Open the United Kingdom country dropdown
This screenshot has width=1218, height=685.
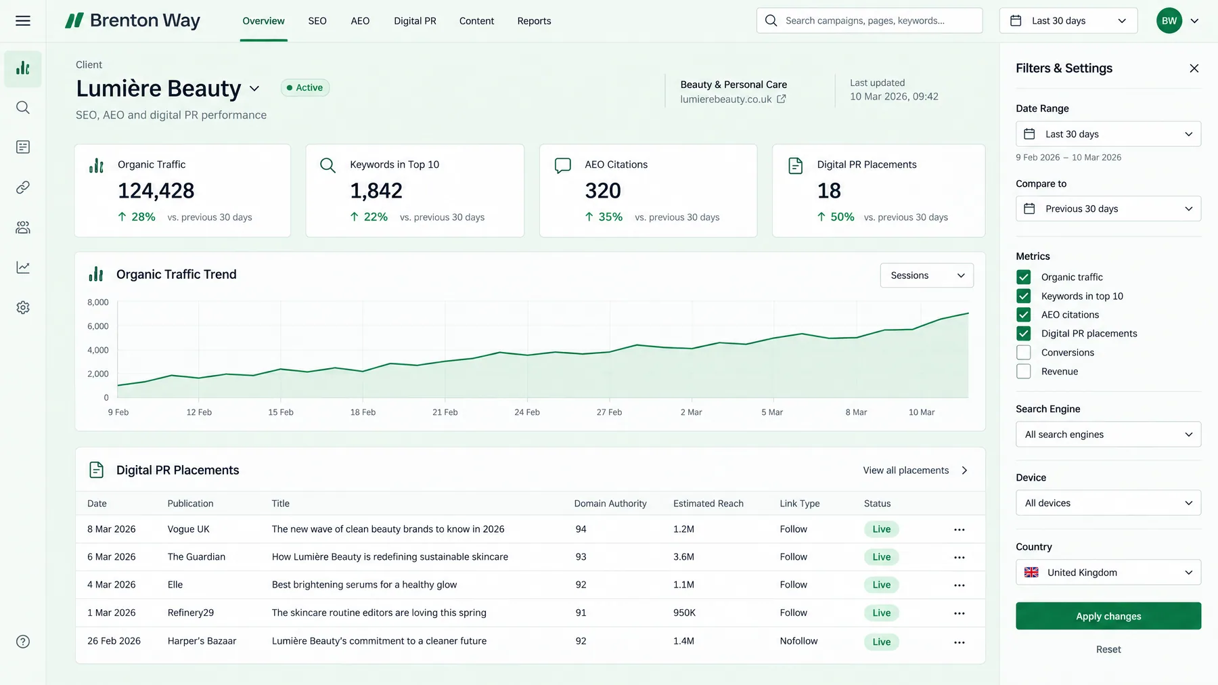(x=1108, y=573)
